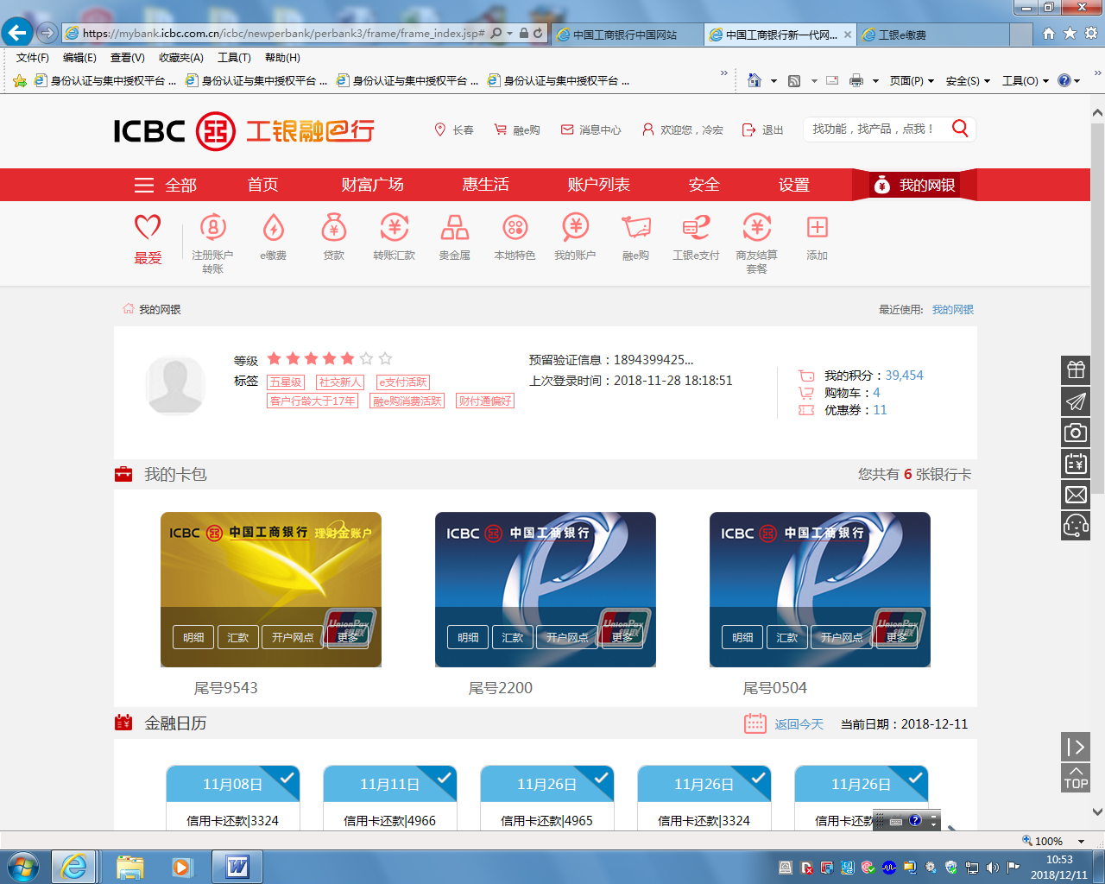Expand the 安全(S) dropdown

(x=968, y=80)
